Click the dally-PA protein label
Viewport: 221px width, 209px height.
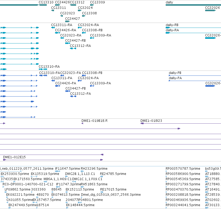(175, 78)
